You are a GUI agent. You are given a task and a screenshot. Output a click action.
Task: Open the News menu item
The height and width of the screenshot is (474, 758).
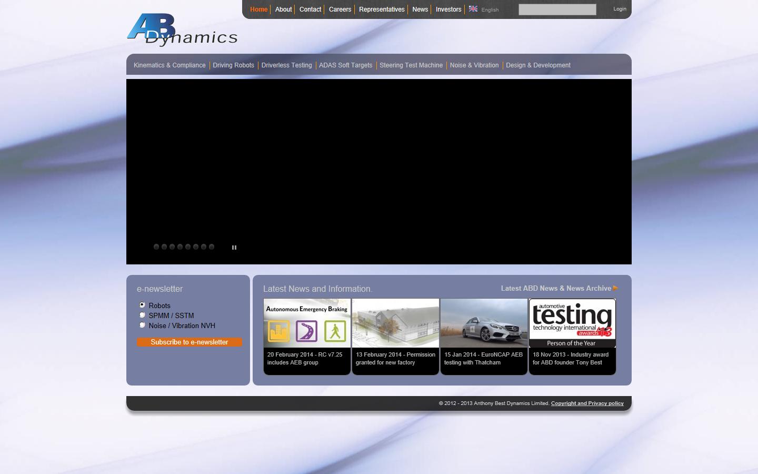(x=420, y=9)
